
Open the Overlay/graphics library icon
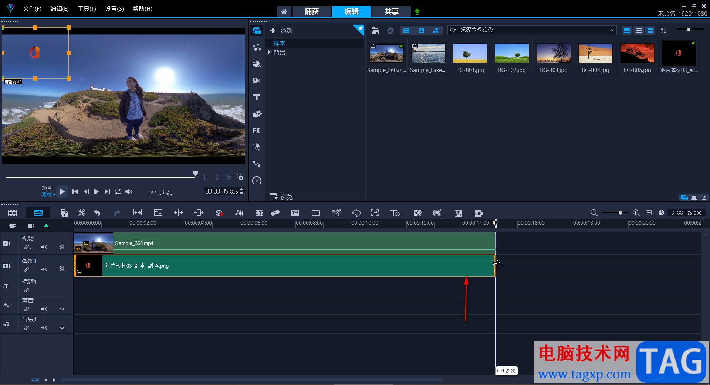tap(257, 114)
